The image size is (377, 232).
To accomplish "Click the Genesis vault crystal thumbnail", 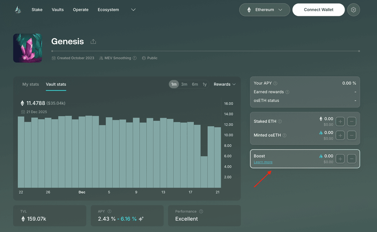I will pyautogui.click(x=28, y=48).
